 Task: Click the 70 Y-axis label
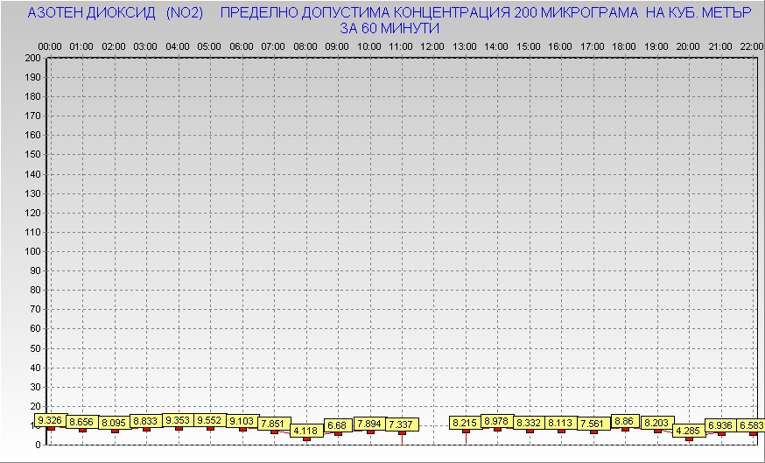(35, 309)
